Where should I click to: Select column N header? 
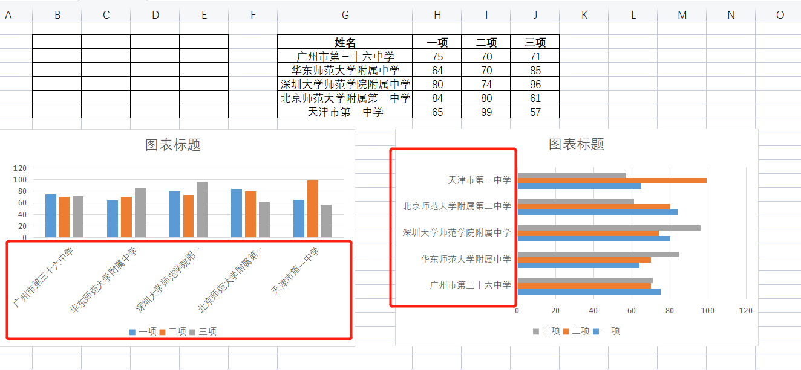(x=731, y=15)
